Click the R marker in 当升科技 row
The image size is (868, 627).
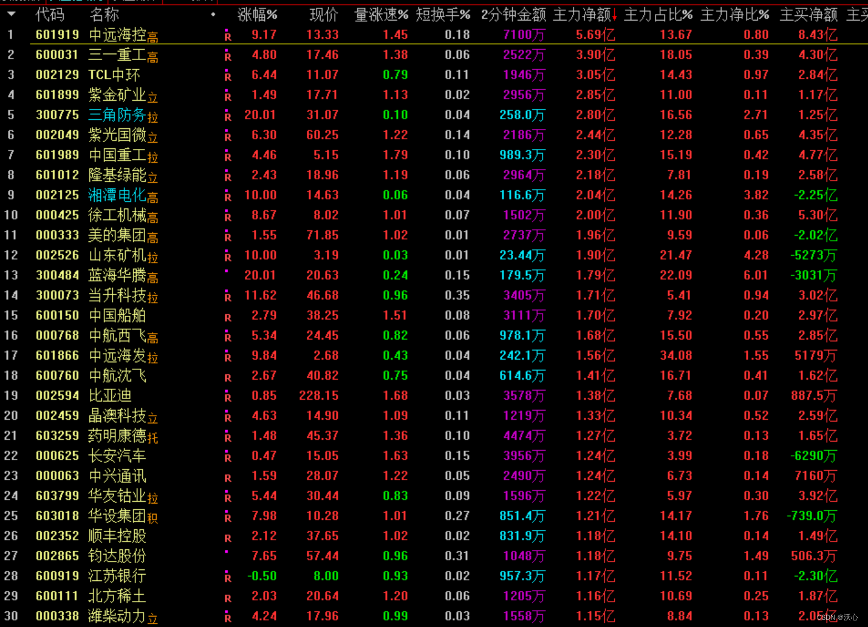tap(228, 296)
